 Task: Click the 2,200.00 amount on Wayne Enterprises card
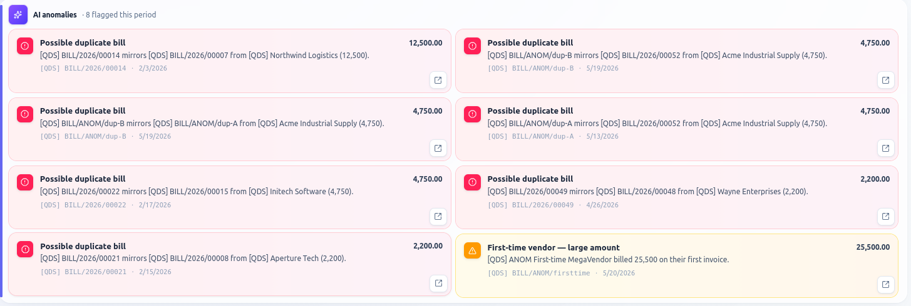(x=875, y=179)
